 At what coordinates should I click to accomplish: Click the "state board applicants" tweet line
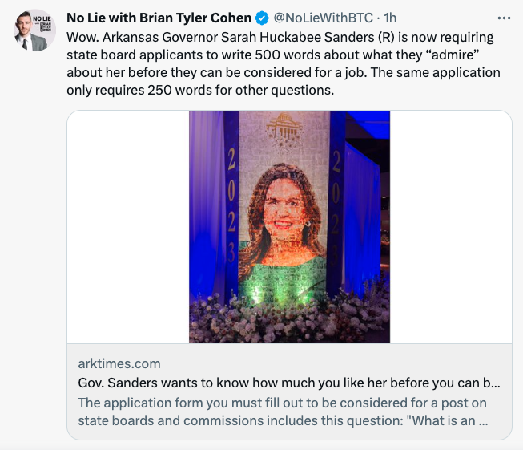click(273, 55)
